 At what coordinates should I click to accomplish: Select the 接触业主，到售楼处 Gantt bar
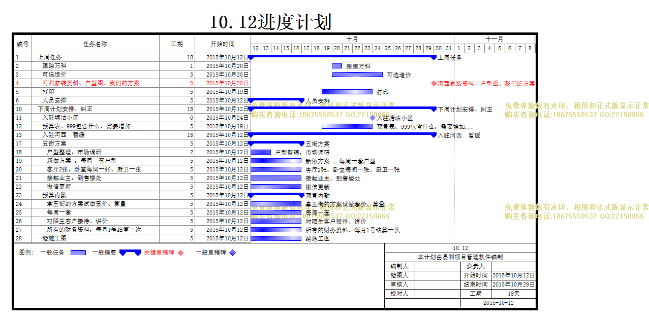(x=276, y=178)
